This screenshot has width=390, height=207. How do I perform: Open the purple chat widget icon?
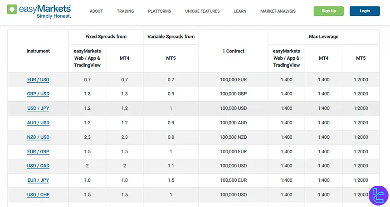pos(378,196)
